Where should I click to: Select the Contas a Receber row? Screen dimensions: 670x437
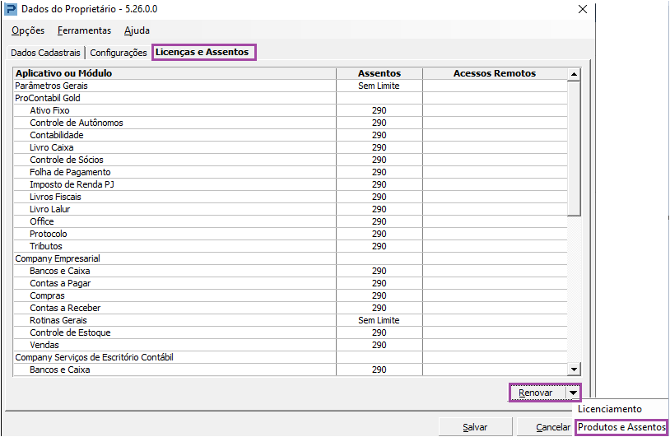290,309
